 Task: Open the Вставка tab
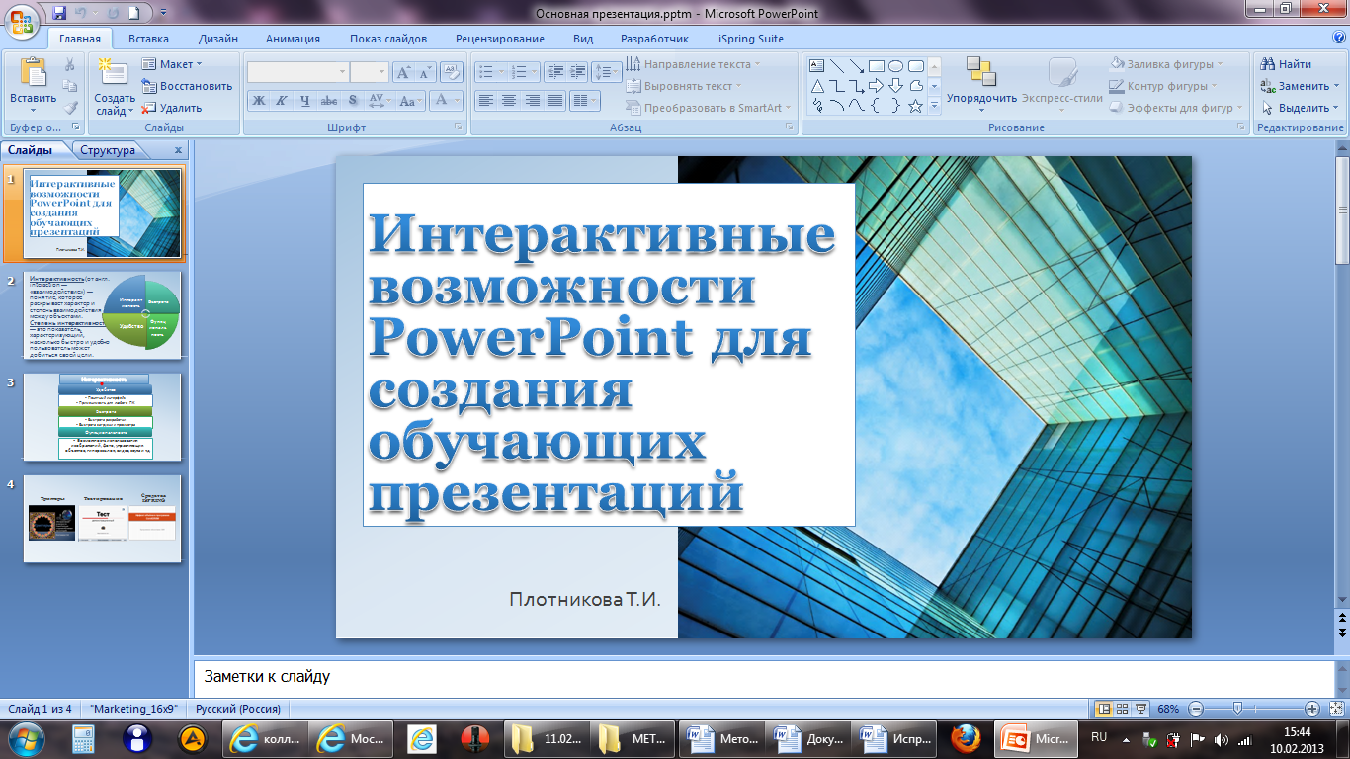[x=148, y=39]
